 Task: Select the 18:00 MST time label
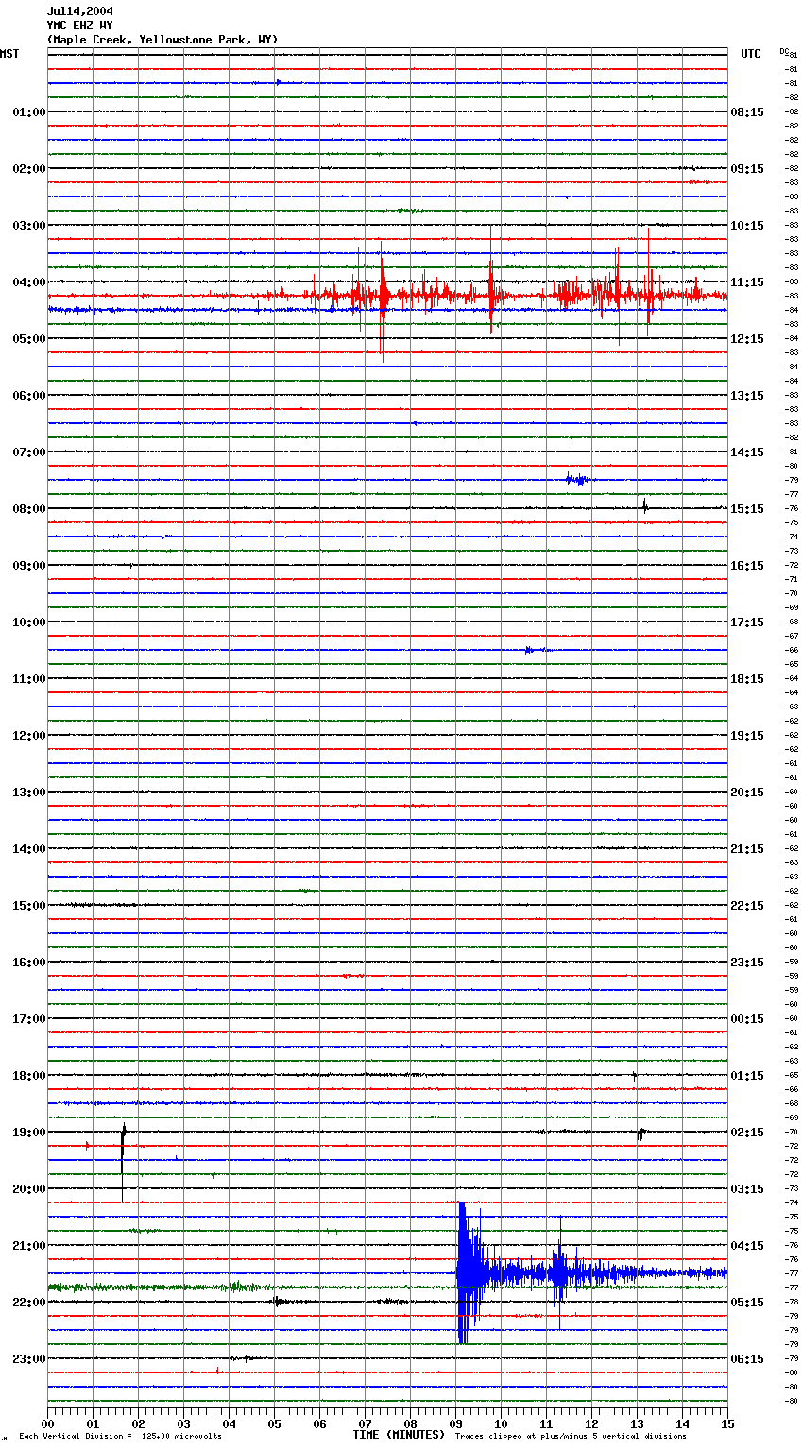pyautogui.click(x=29, y=1076)
